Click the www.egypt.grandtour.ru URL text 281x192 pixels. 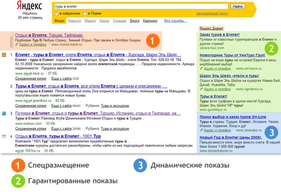pos(33,100)
